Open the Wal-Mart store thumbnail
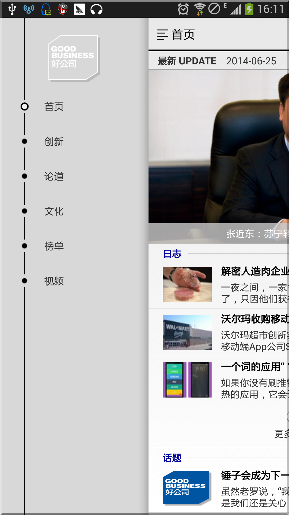 (x=187, y=332)
